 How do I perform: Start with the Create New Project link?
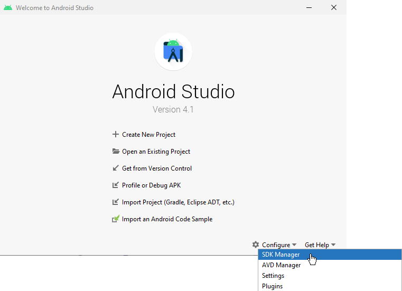point(148,135)
